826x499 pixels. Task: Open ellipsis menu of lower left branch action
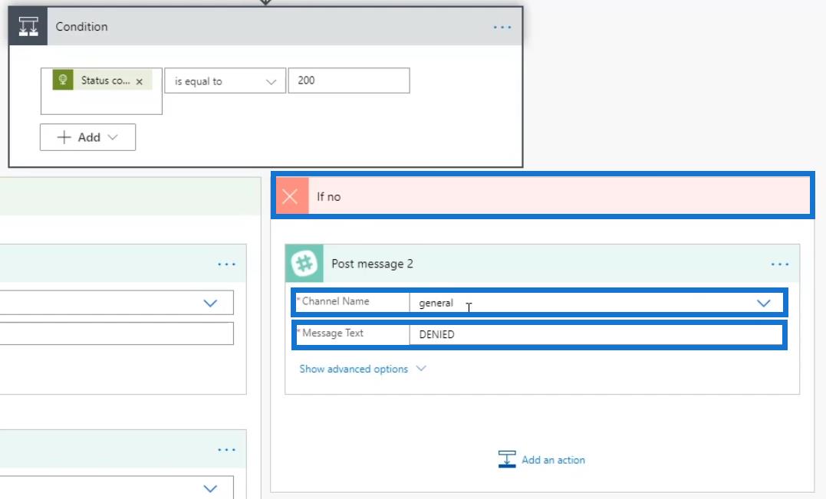[x=226, y=449]
